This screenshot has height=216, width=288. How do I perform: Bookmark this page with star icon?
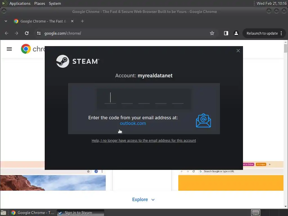point(212,33)
